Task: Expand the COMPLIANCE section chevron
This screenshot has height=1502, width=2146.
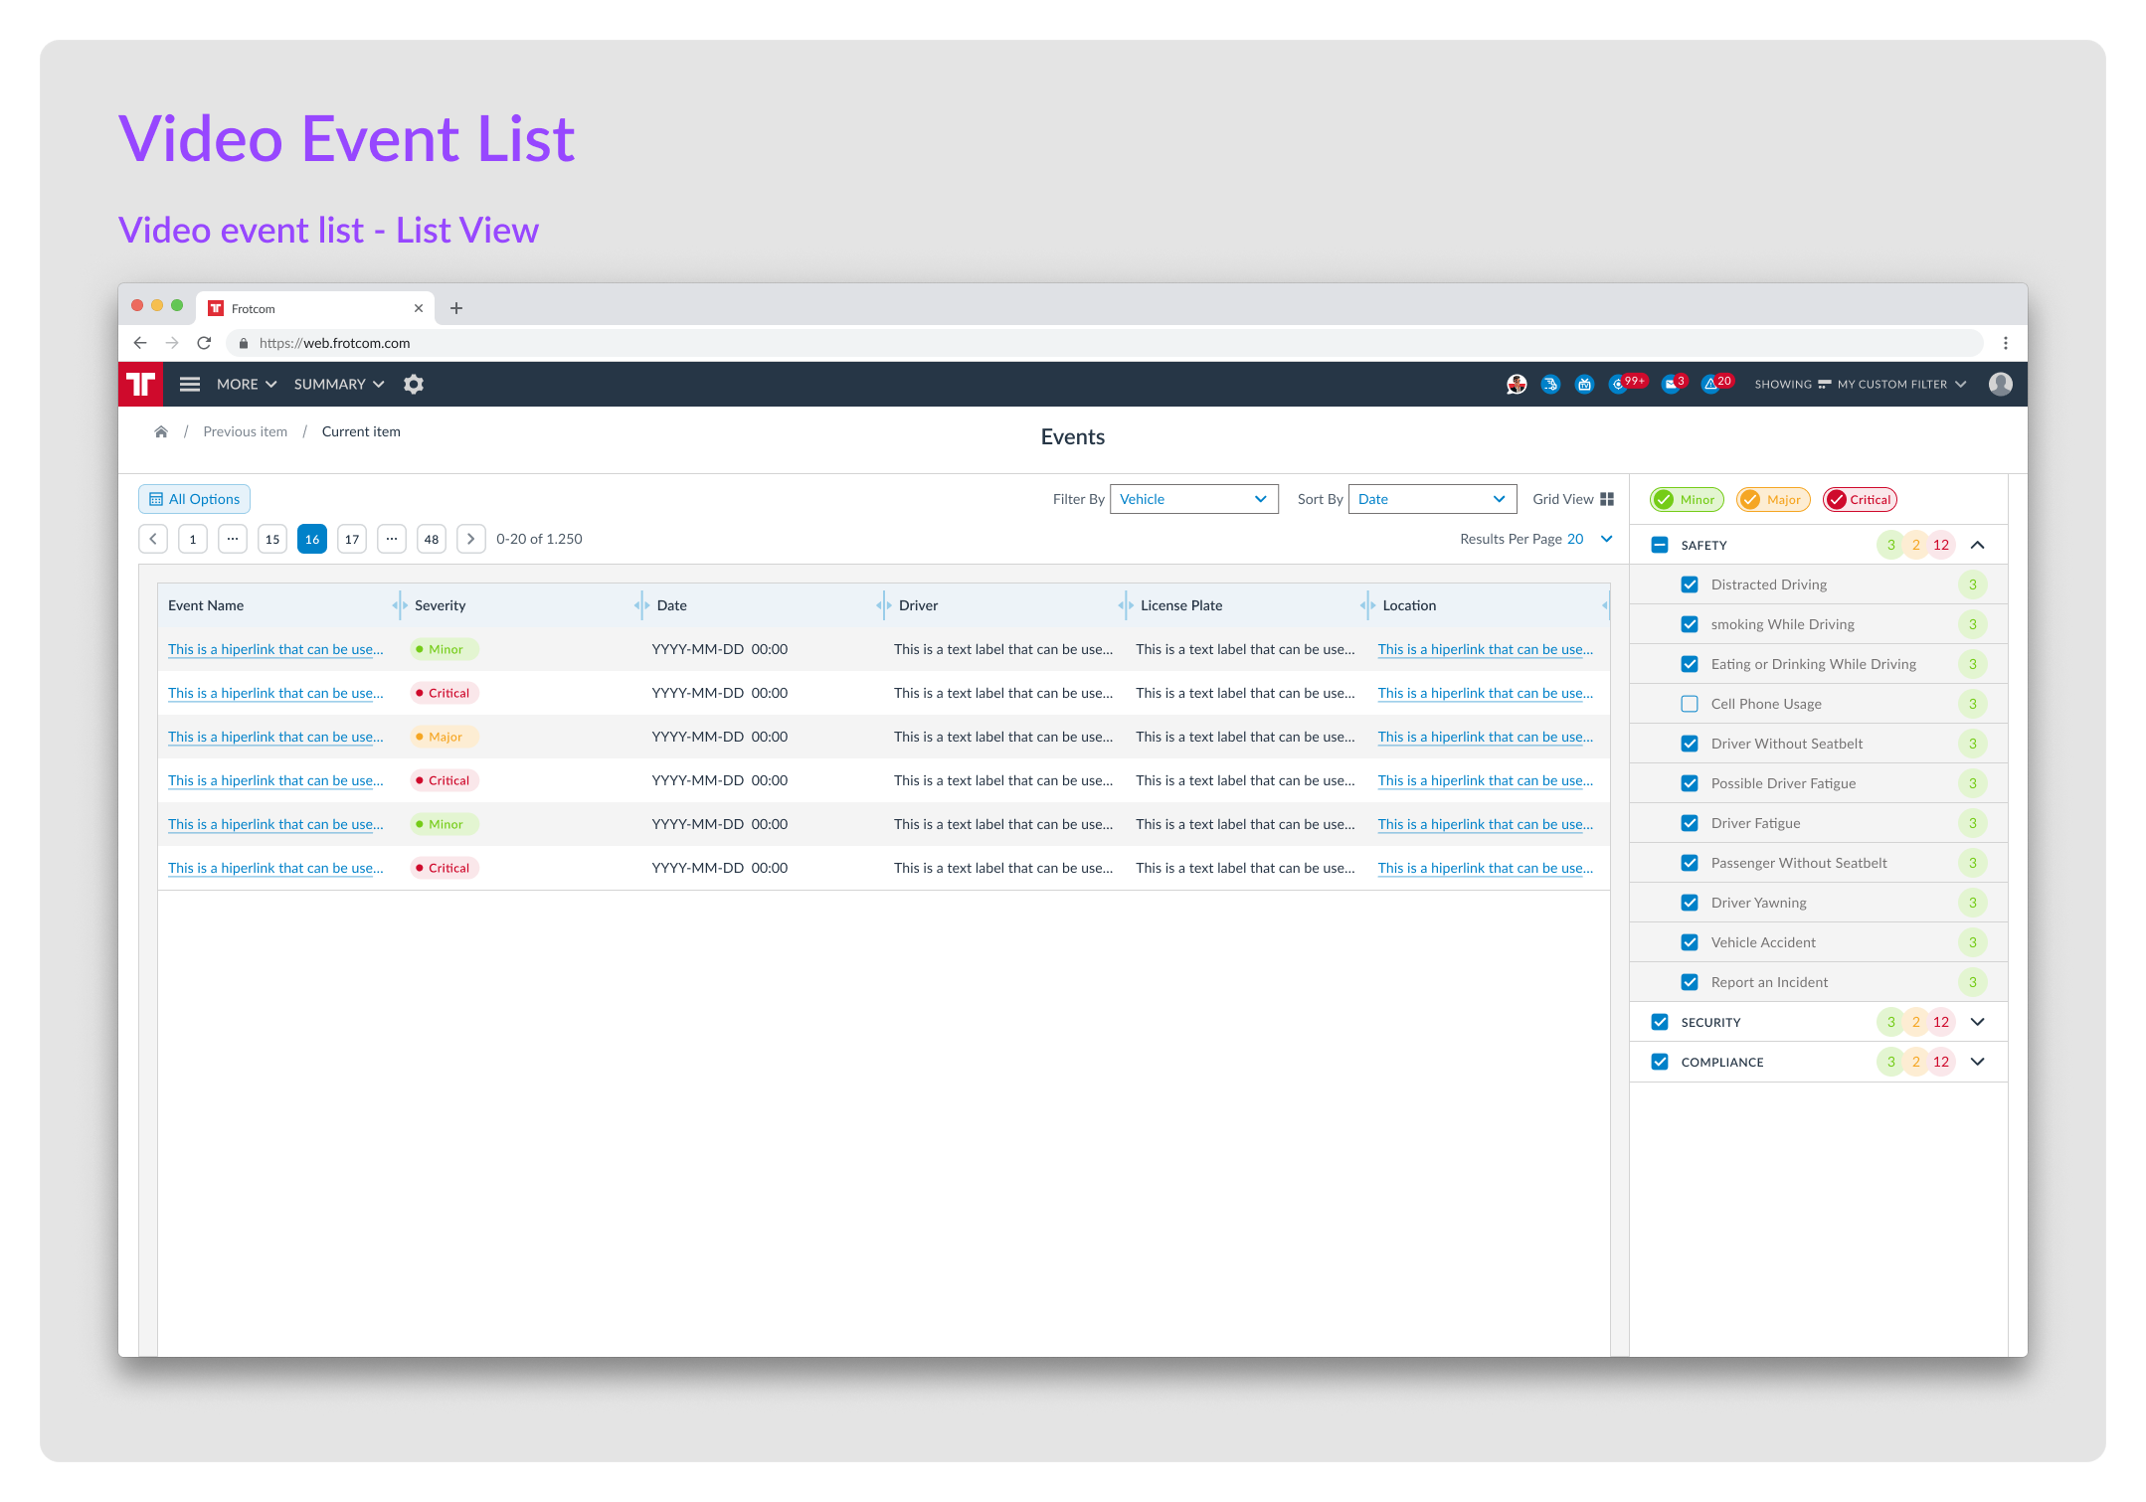Action: coord(1977,1062)
